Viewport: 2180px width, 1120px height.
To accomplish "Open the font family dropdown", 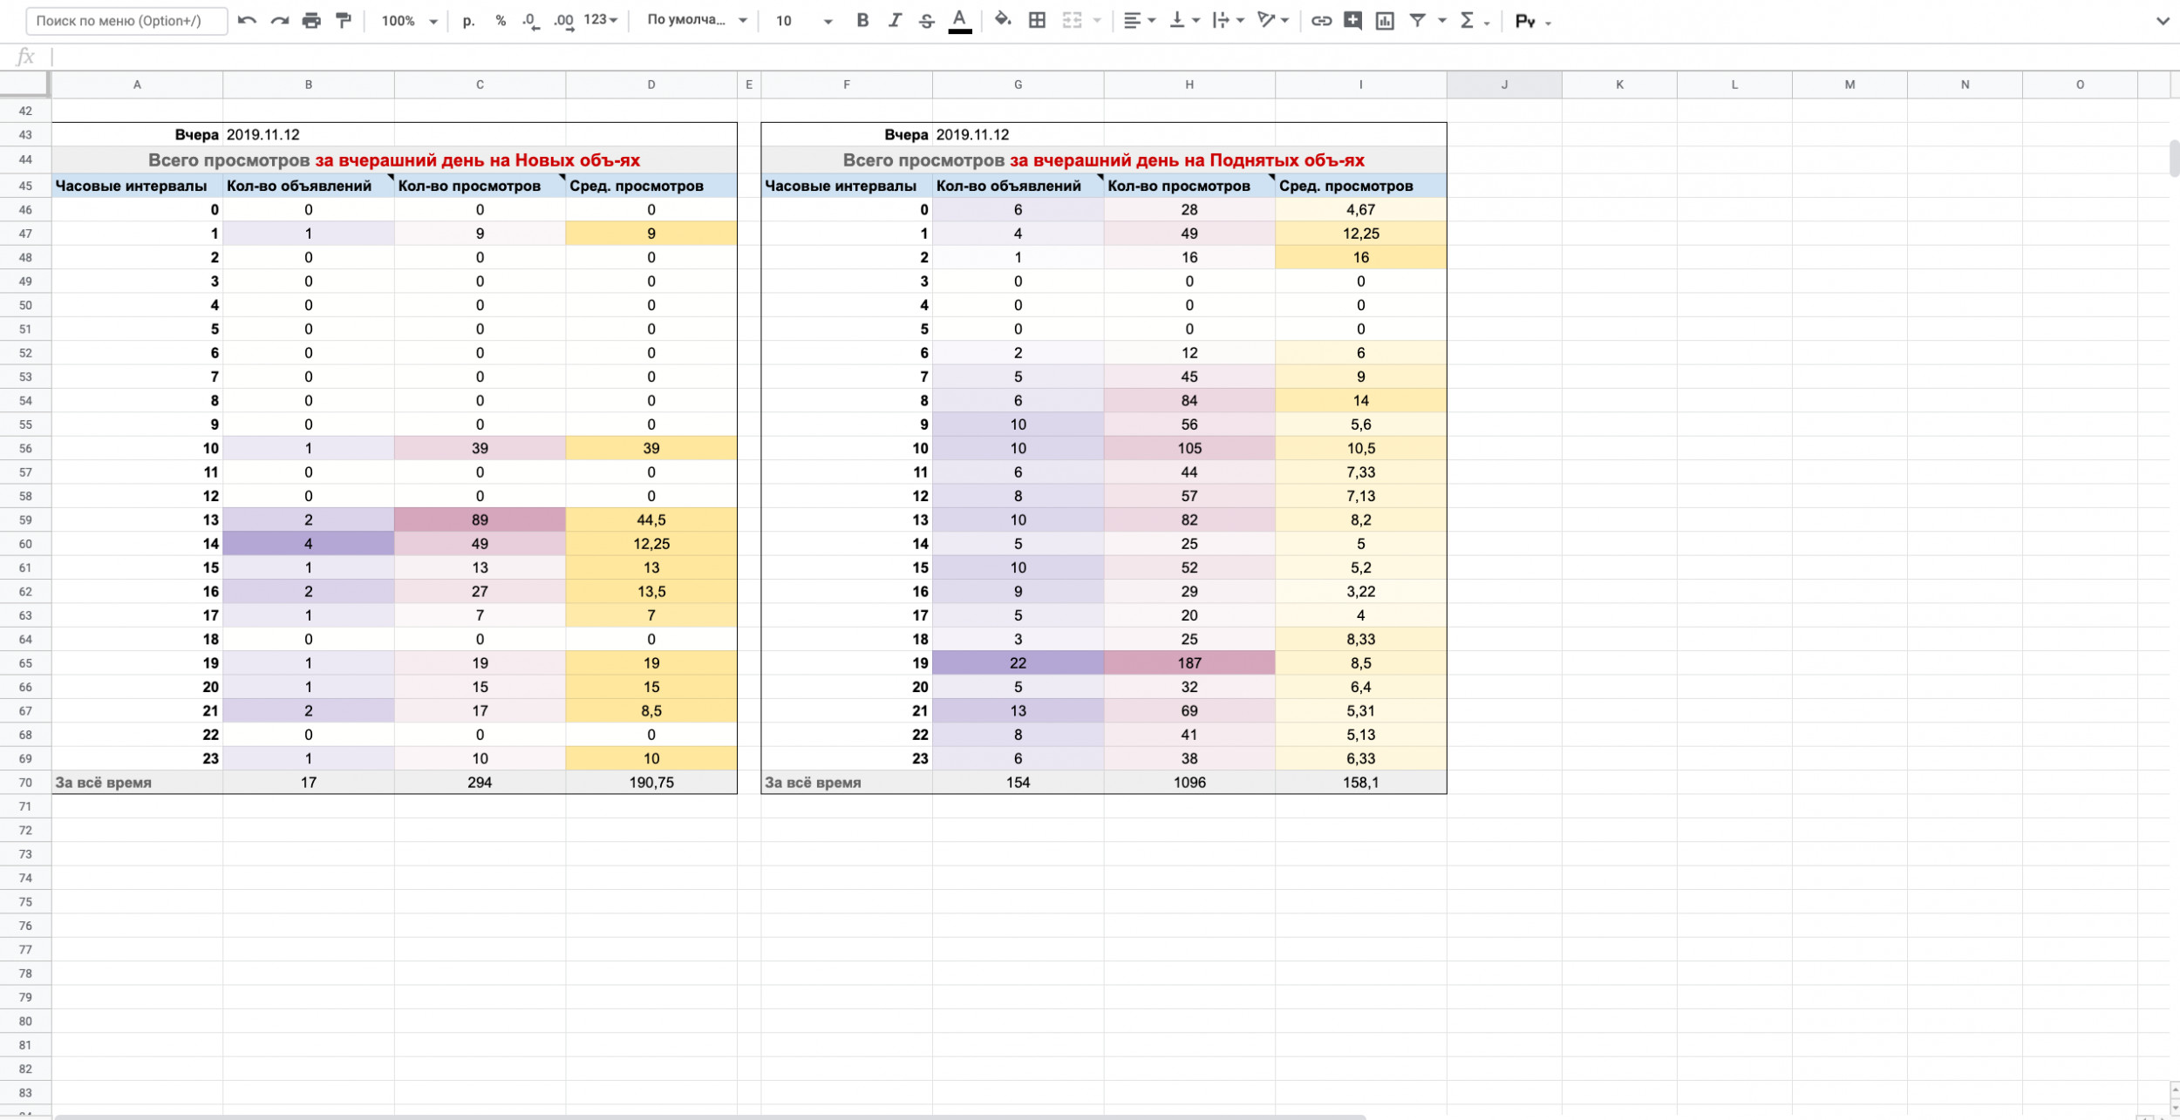I will coord(697,20).
